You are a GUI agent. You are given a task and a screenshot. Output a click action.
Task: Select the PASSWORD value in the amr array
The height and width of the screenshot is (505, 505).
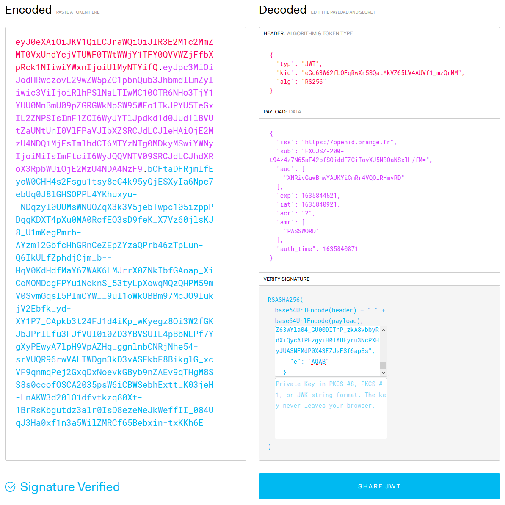coord(301,231)
